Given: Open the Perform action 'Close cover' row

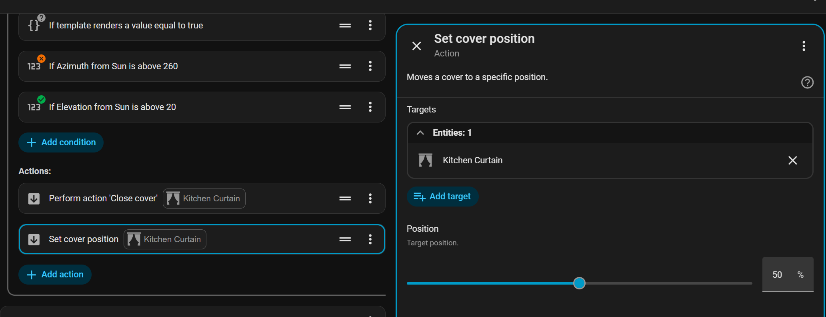Looking at the screenshot, I should click(x=202, y=199).
